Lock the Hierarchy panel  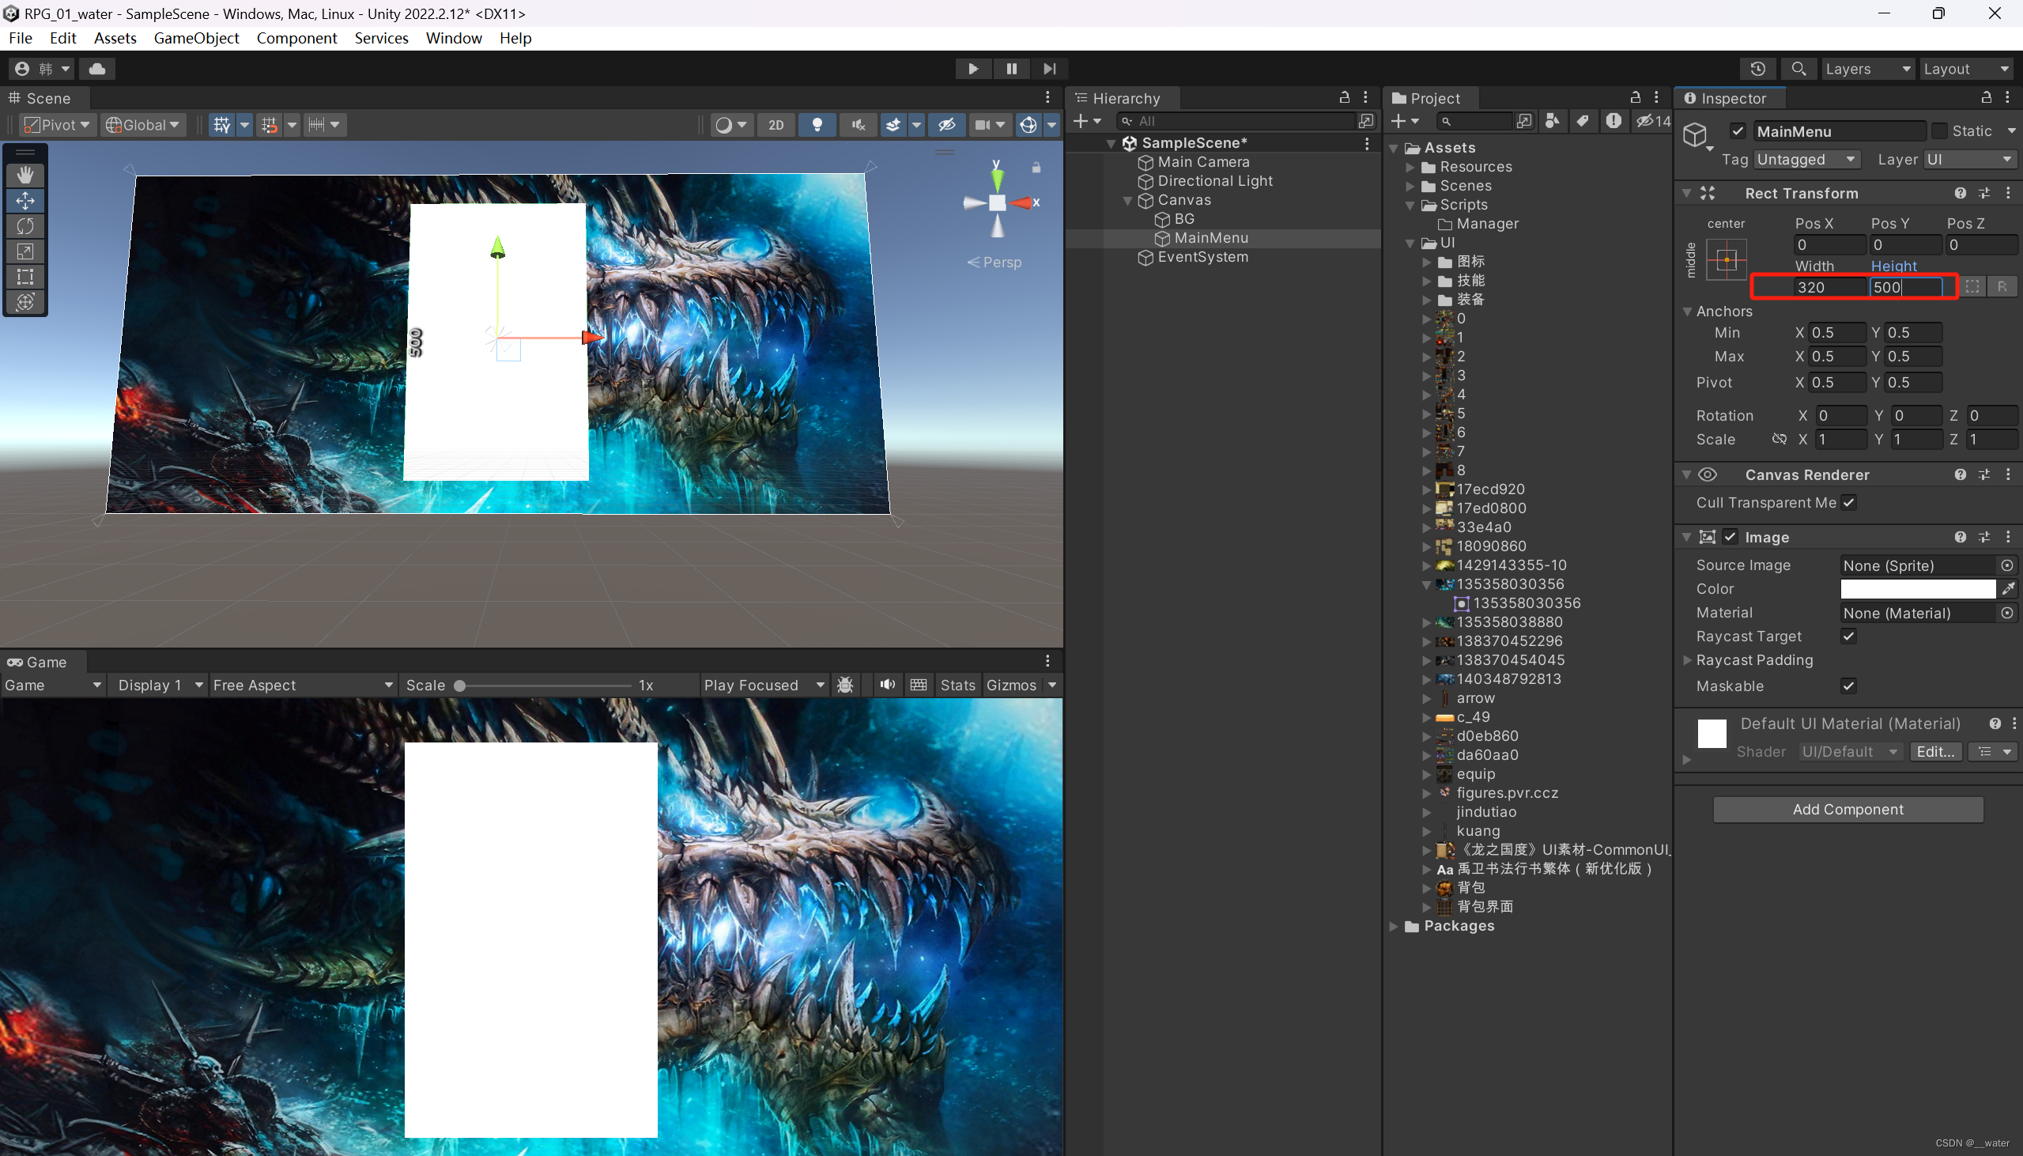click(x=1345, y=97)
